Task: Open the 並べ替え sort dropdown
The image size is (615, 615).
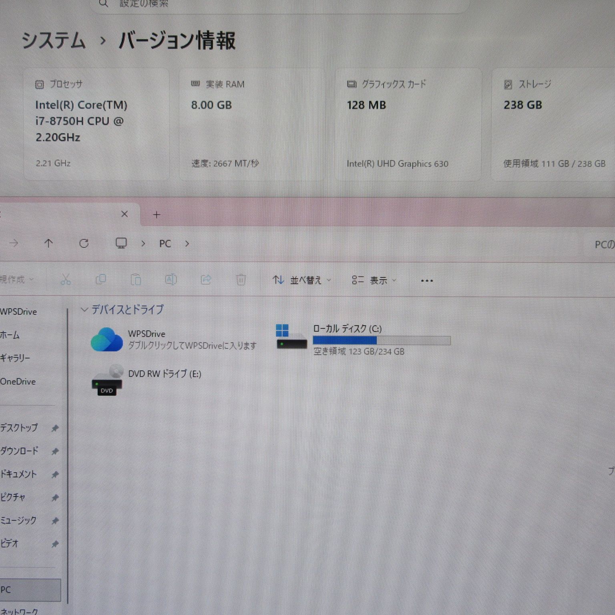Action: pos(302,280)
